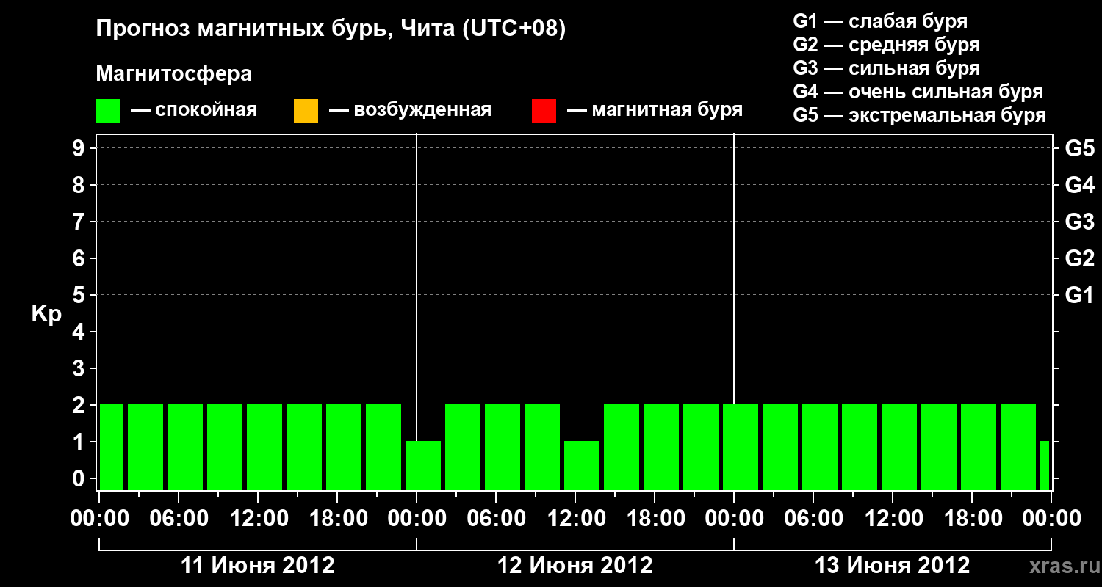Screen dimensions: 1102x587
Task: Click the 'G5' label on the storm-scale axis
Action: click(1079, 149)
